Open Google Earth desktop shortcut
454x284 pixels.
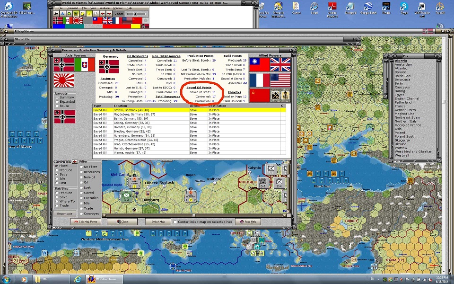368,8
